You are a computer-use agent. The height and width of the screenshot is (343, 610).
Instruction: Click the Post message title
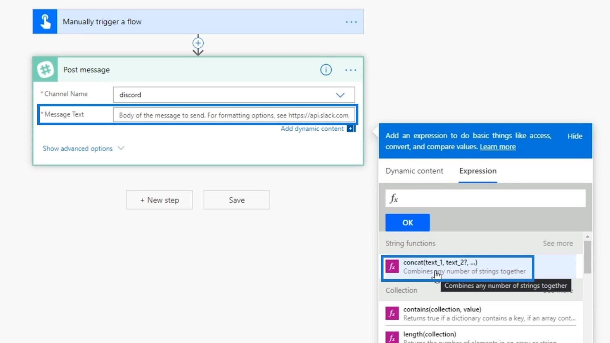point(87,70)
